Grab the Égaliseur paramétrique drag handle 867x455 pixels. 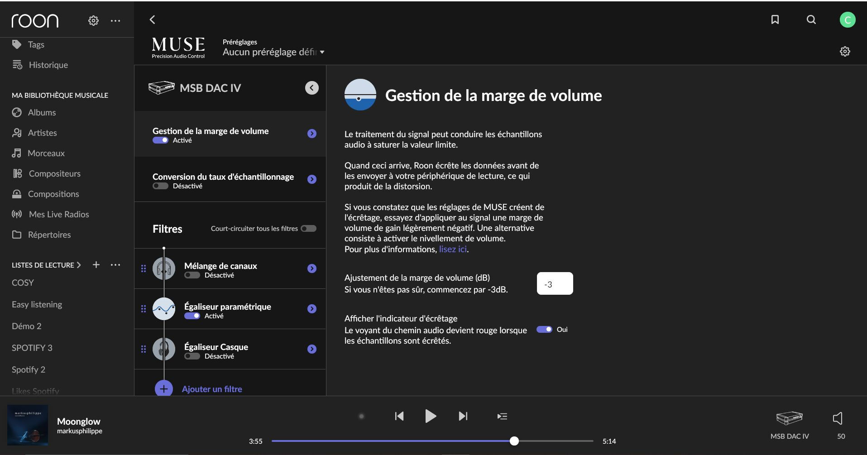point(144,309)
